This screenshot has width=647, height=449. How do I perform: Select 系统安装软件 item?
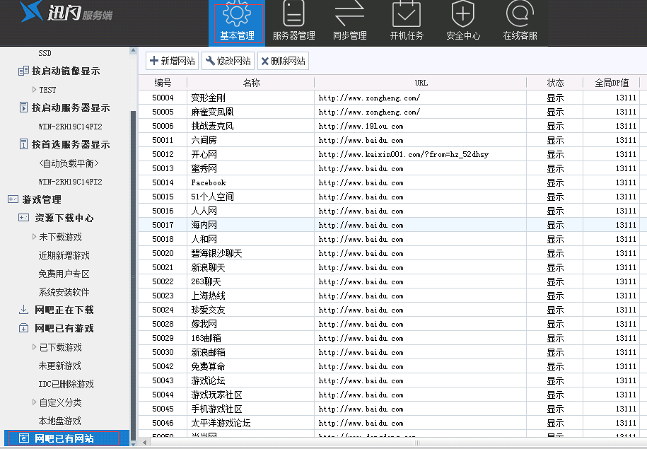click(64, 292)
